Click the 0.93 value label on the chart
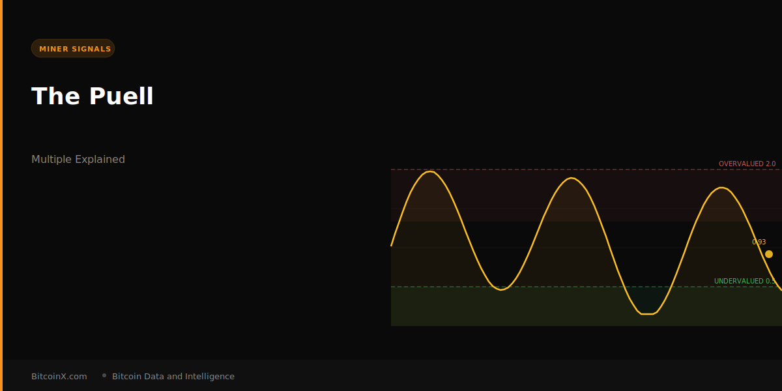This screenshot has width=782, height=391. pyautogui.click(x=758, y=241)
